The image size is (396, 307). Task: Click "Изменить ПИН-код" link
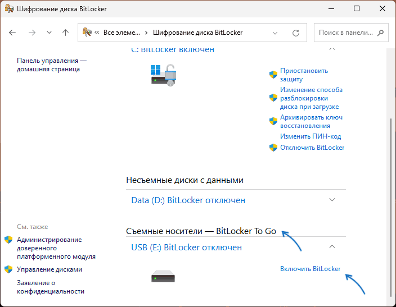tap(310, 136)
